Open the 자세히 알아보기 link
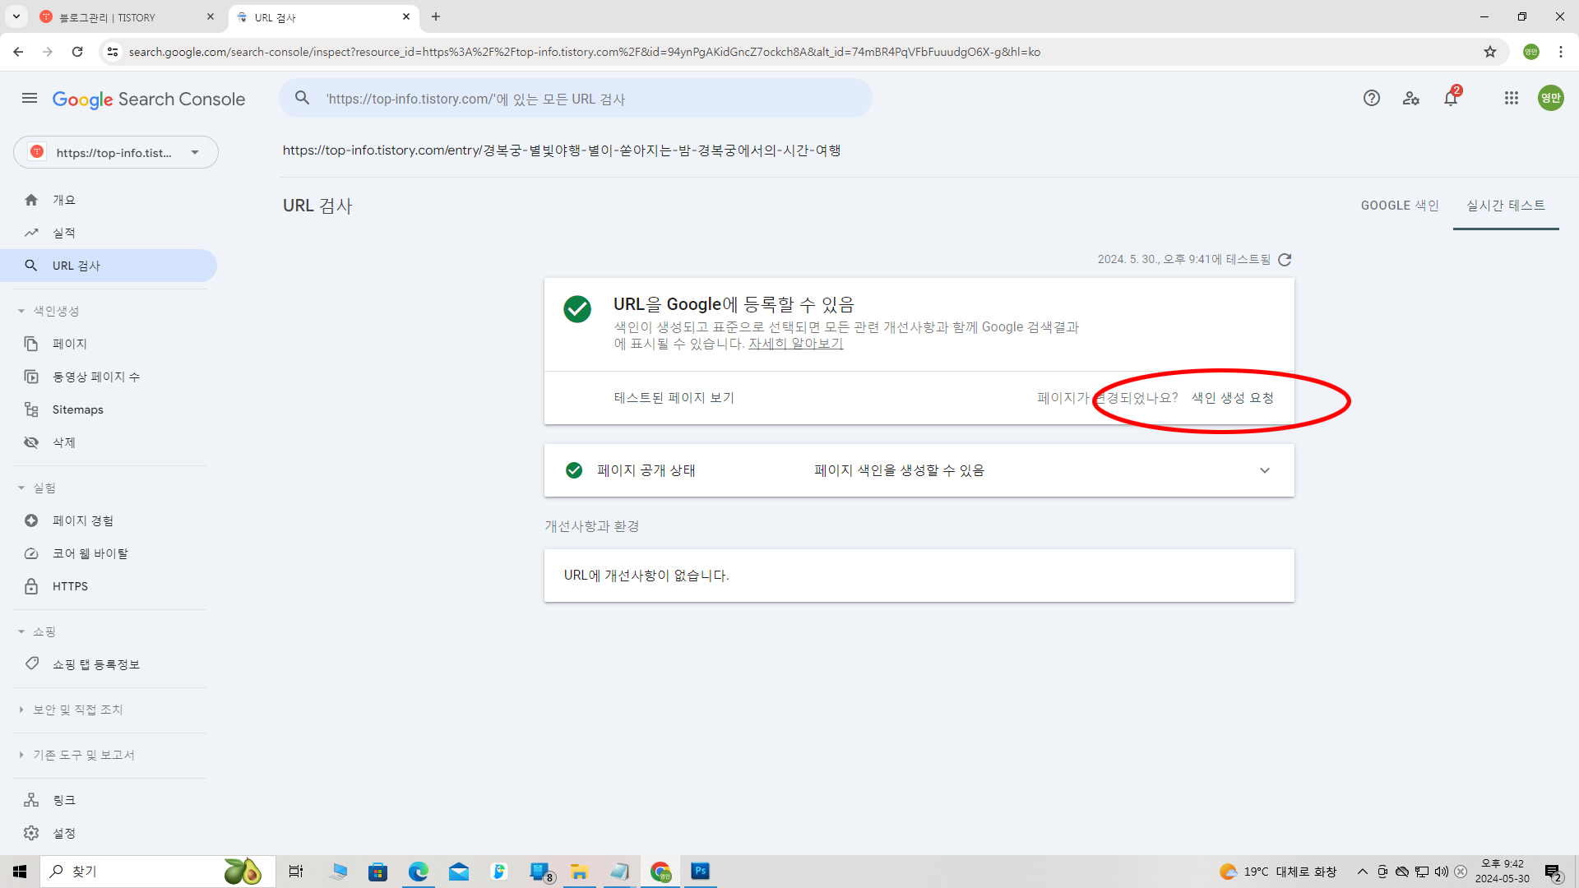Screen dimensions: 1579x888 click(795, 344)
